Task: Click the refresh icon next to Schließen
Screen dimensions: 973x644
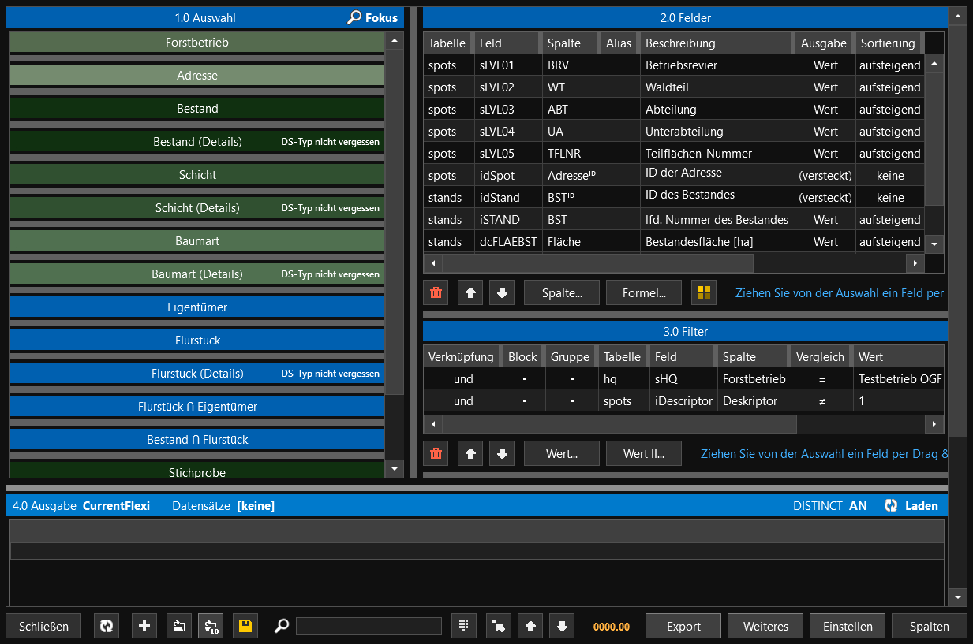Action: coord(107,626)
